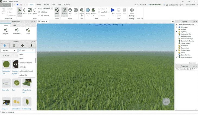Expand the StarterPlayer tree node

(x=177, y=50)
